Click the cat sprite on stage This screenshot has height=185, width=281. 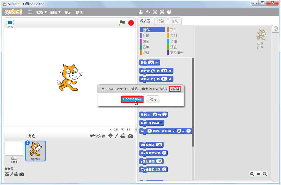tap(69, 77)
